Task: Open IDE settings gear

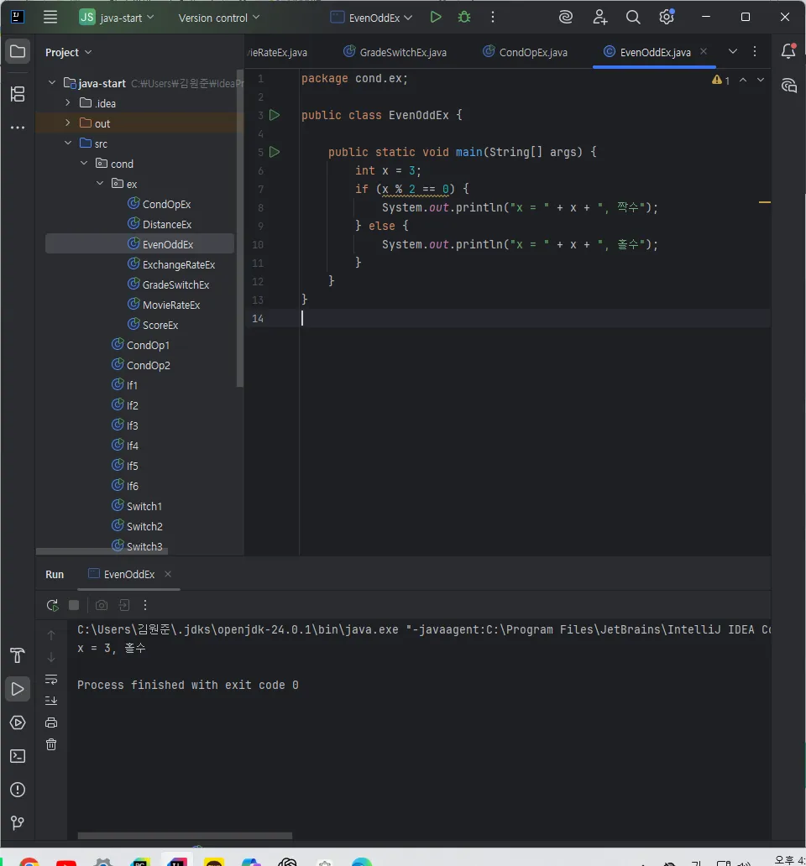Action: click(x=667, y=17)
